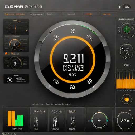Click the multicolor ring dial at the bottom
This screenshot has height=135, width=135.
tap(99, 120)
